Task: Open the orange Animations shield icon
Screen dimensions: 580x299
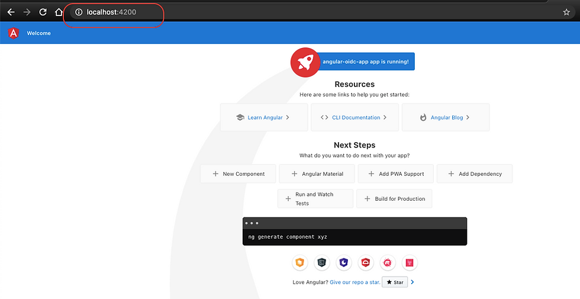Action: point(299,263)
